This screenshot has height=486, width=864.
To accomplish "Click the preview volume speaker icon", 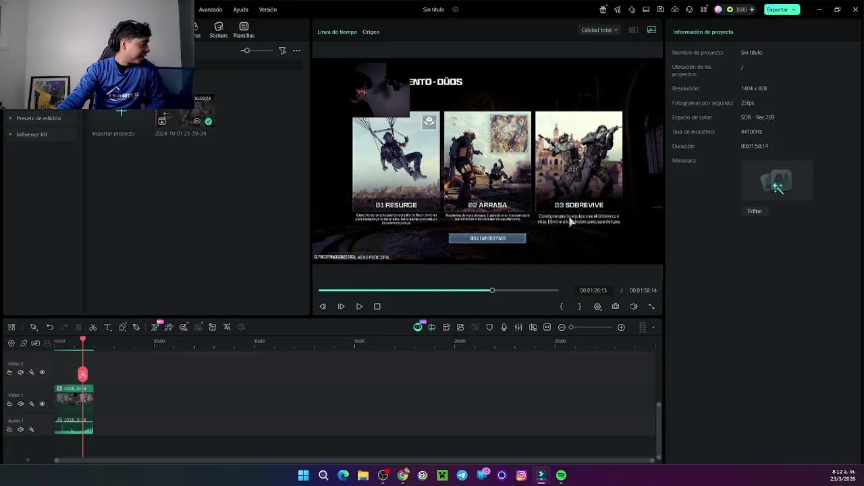I will (x=633, y=306).
